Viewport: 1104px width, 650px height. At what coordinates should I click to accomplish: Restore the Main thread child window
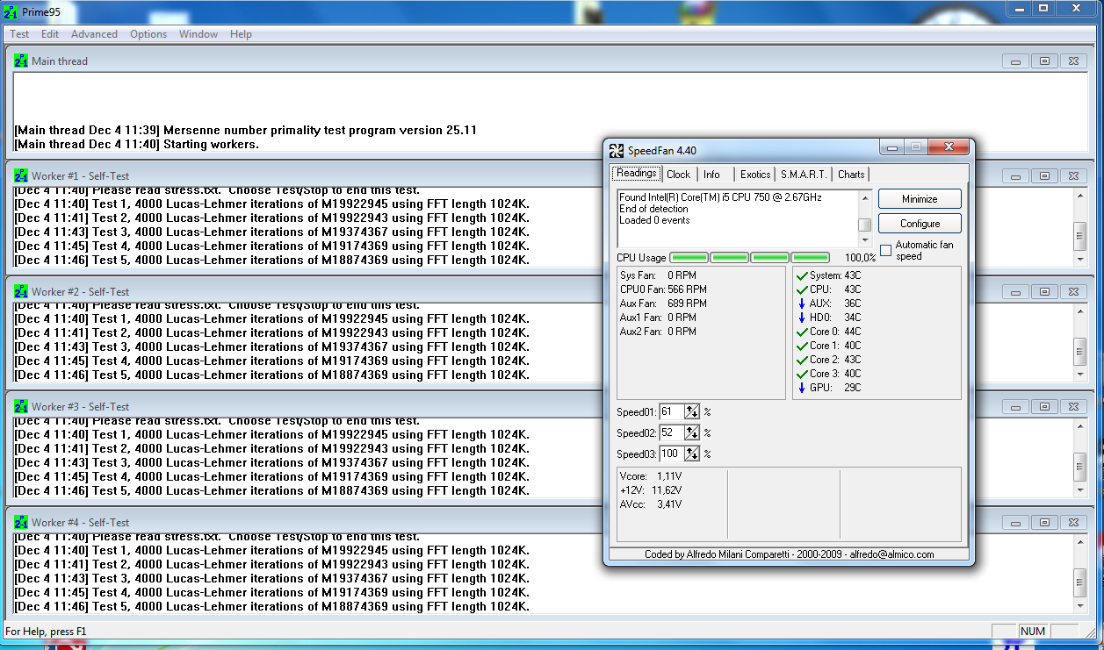coord(1044,61)
